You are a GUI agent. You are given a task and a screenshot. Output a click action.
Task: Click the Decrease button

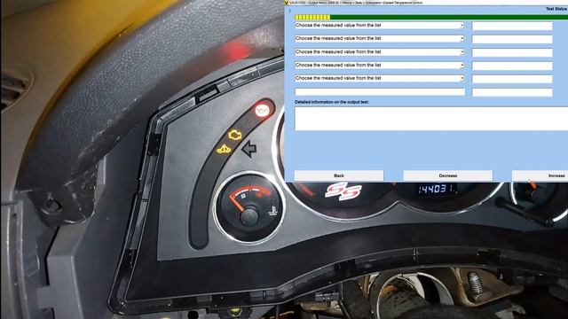tap(447, 175)
